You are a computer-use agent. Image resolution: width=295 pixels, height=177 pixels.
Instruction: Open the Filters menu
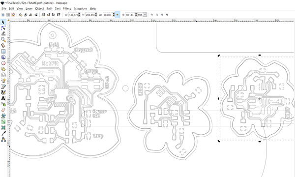(x=67, y=8)
